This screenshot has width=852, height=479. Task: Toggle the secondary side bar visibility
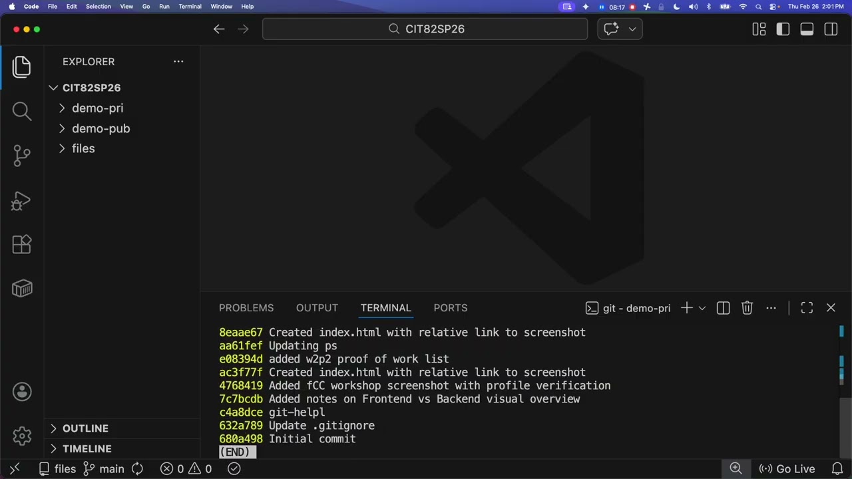[831, 29]
